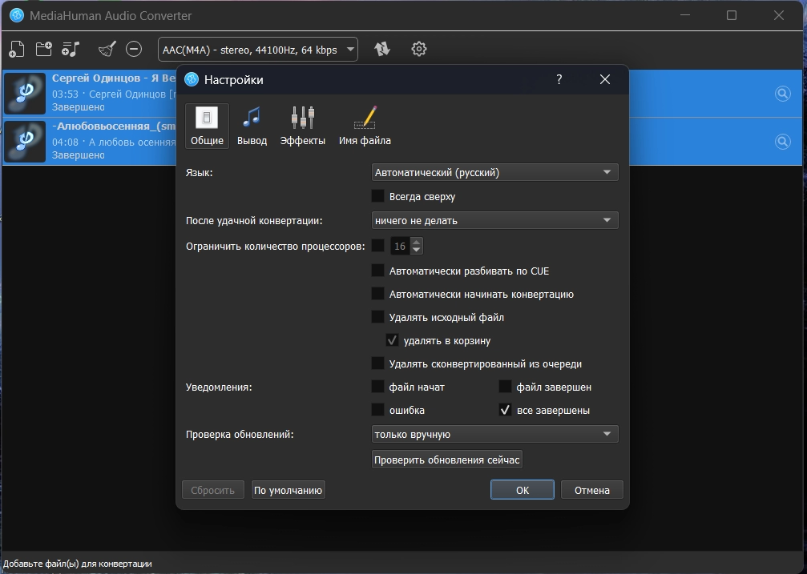This screenshot has height=574, width=807.
Task: Click the Start conversion arrows icon
Action: [382, 50]
